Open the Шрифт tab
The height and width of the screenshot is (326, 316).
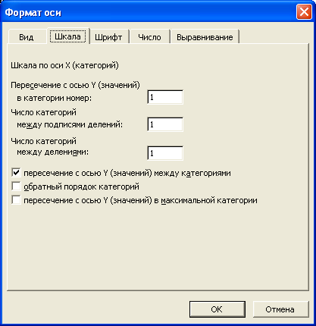pos(108,37)
